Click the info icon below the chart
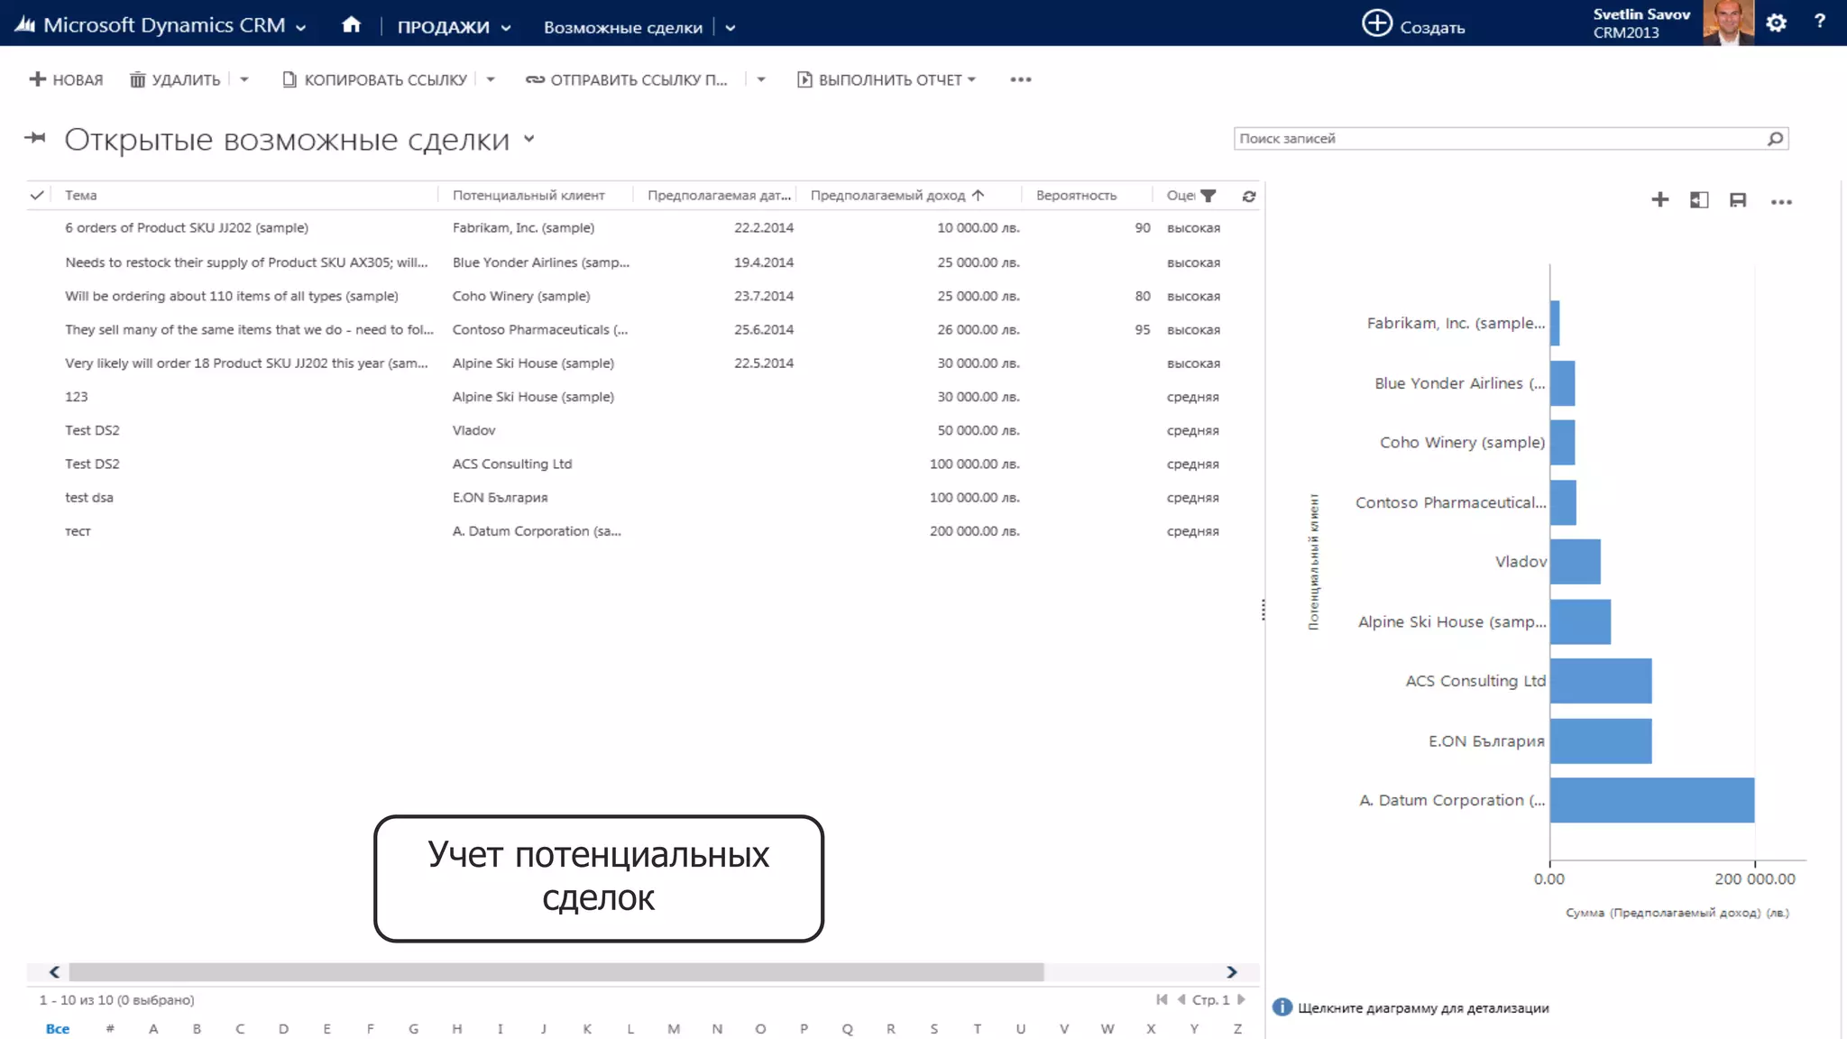Image resolution: width=1847 pixels, height=1039 pixels. point(1282,1007)
